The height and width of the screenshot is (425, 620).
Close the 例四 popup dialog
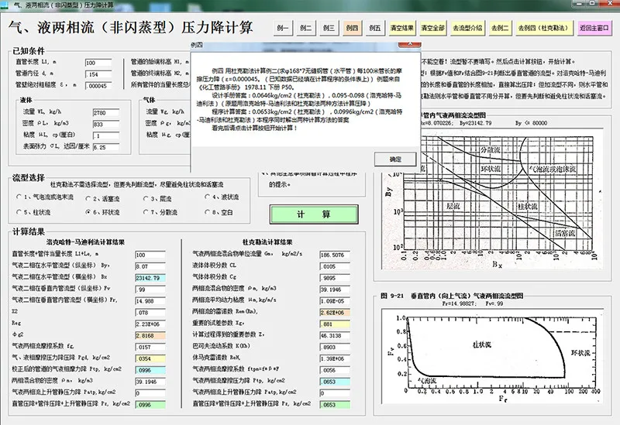click(x=410, y=44)
